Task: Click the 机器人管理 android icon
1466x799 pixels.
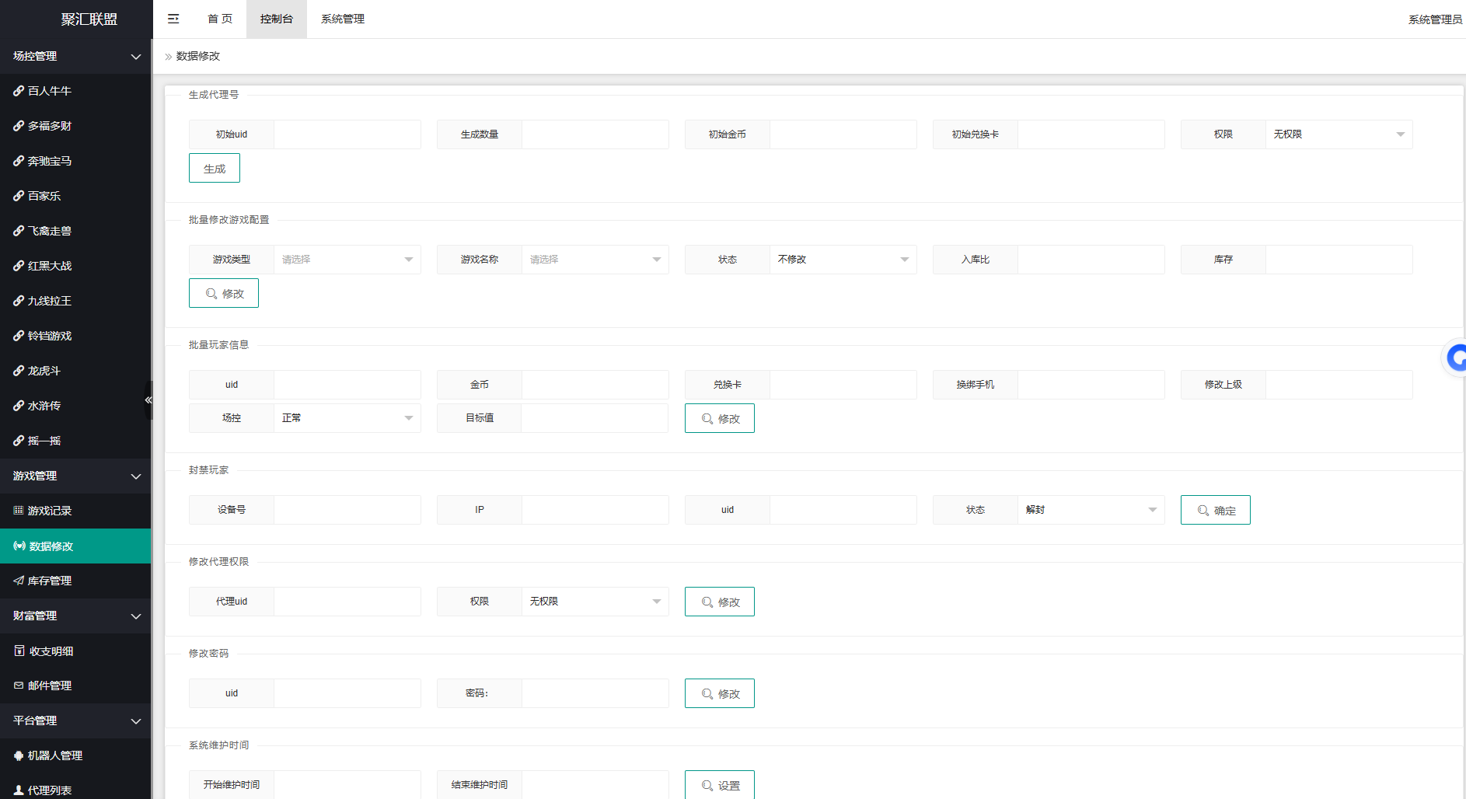Action: coord(19,755)
